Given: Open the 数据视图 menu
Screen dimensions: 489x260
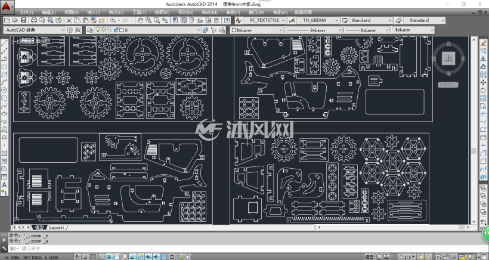Looking at the screenshot, I should click(x=303, y=13).
